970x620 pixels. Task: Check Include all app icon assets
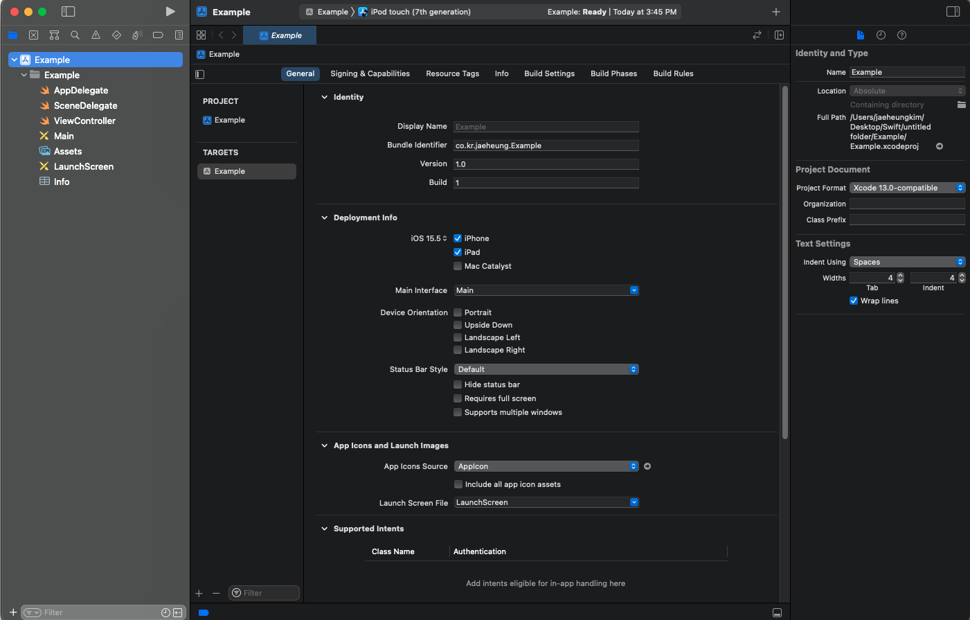tap(458, 484)
